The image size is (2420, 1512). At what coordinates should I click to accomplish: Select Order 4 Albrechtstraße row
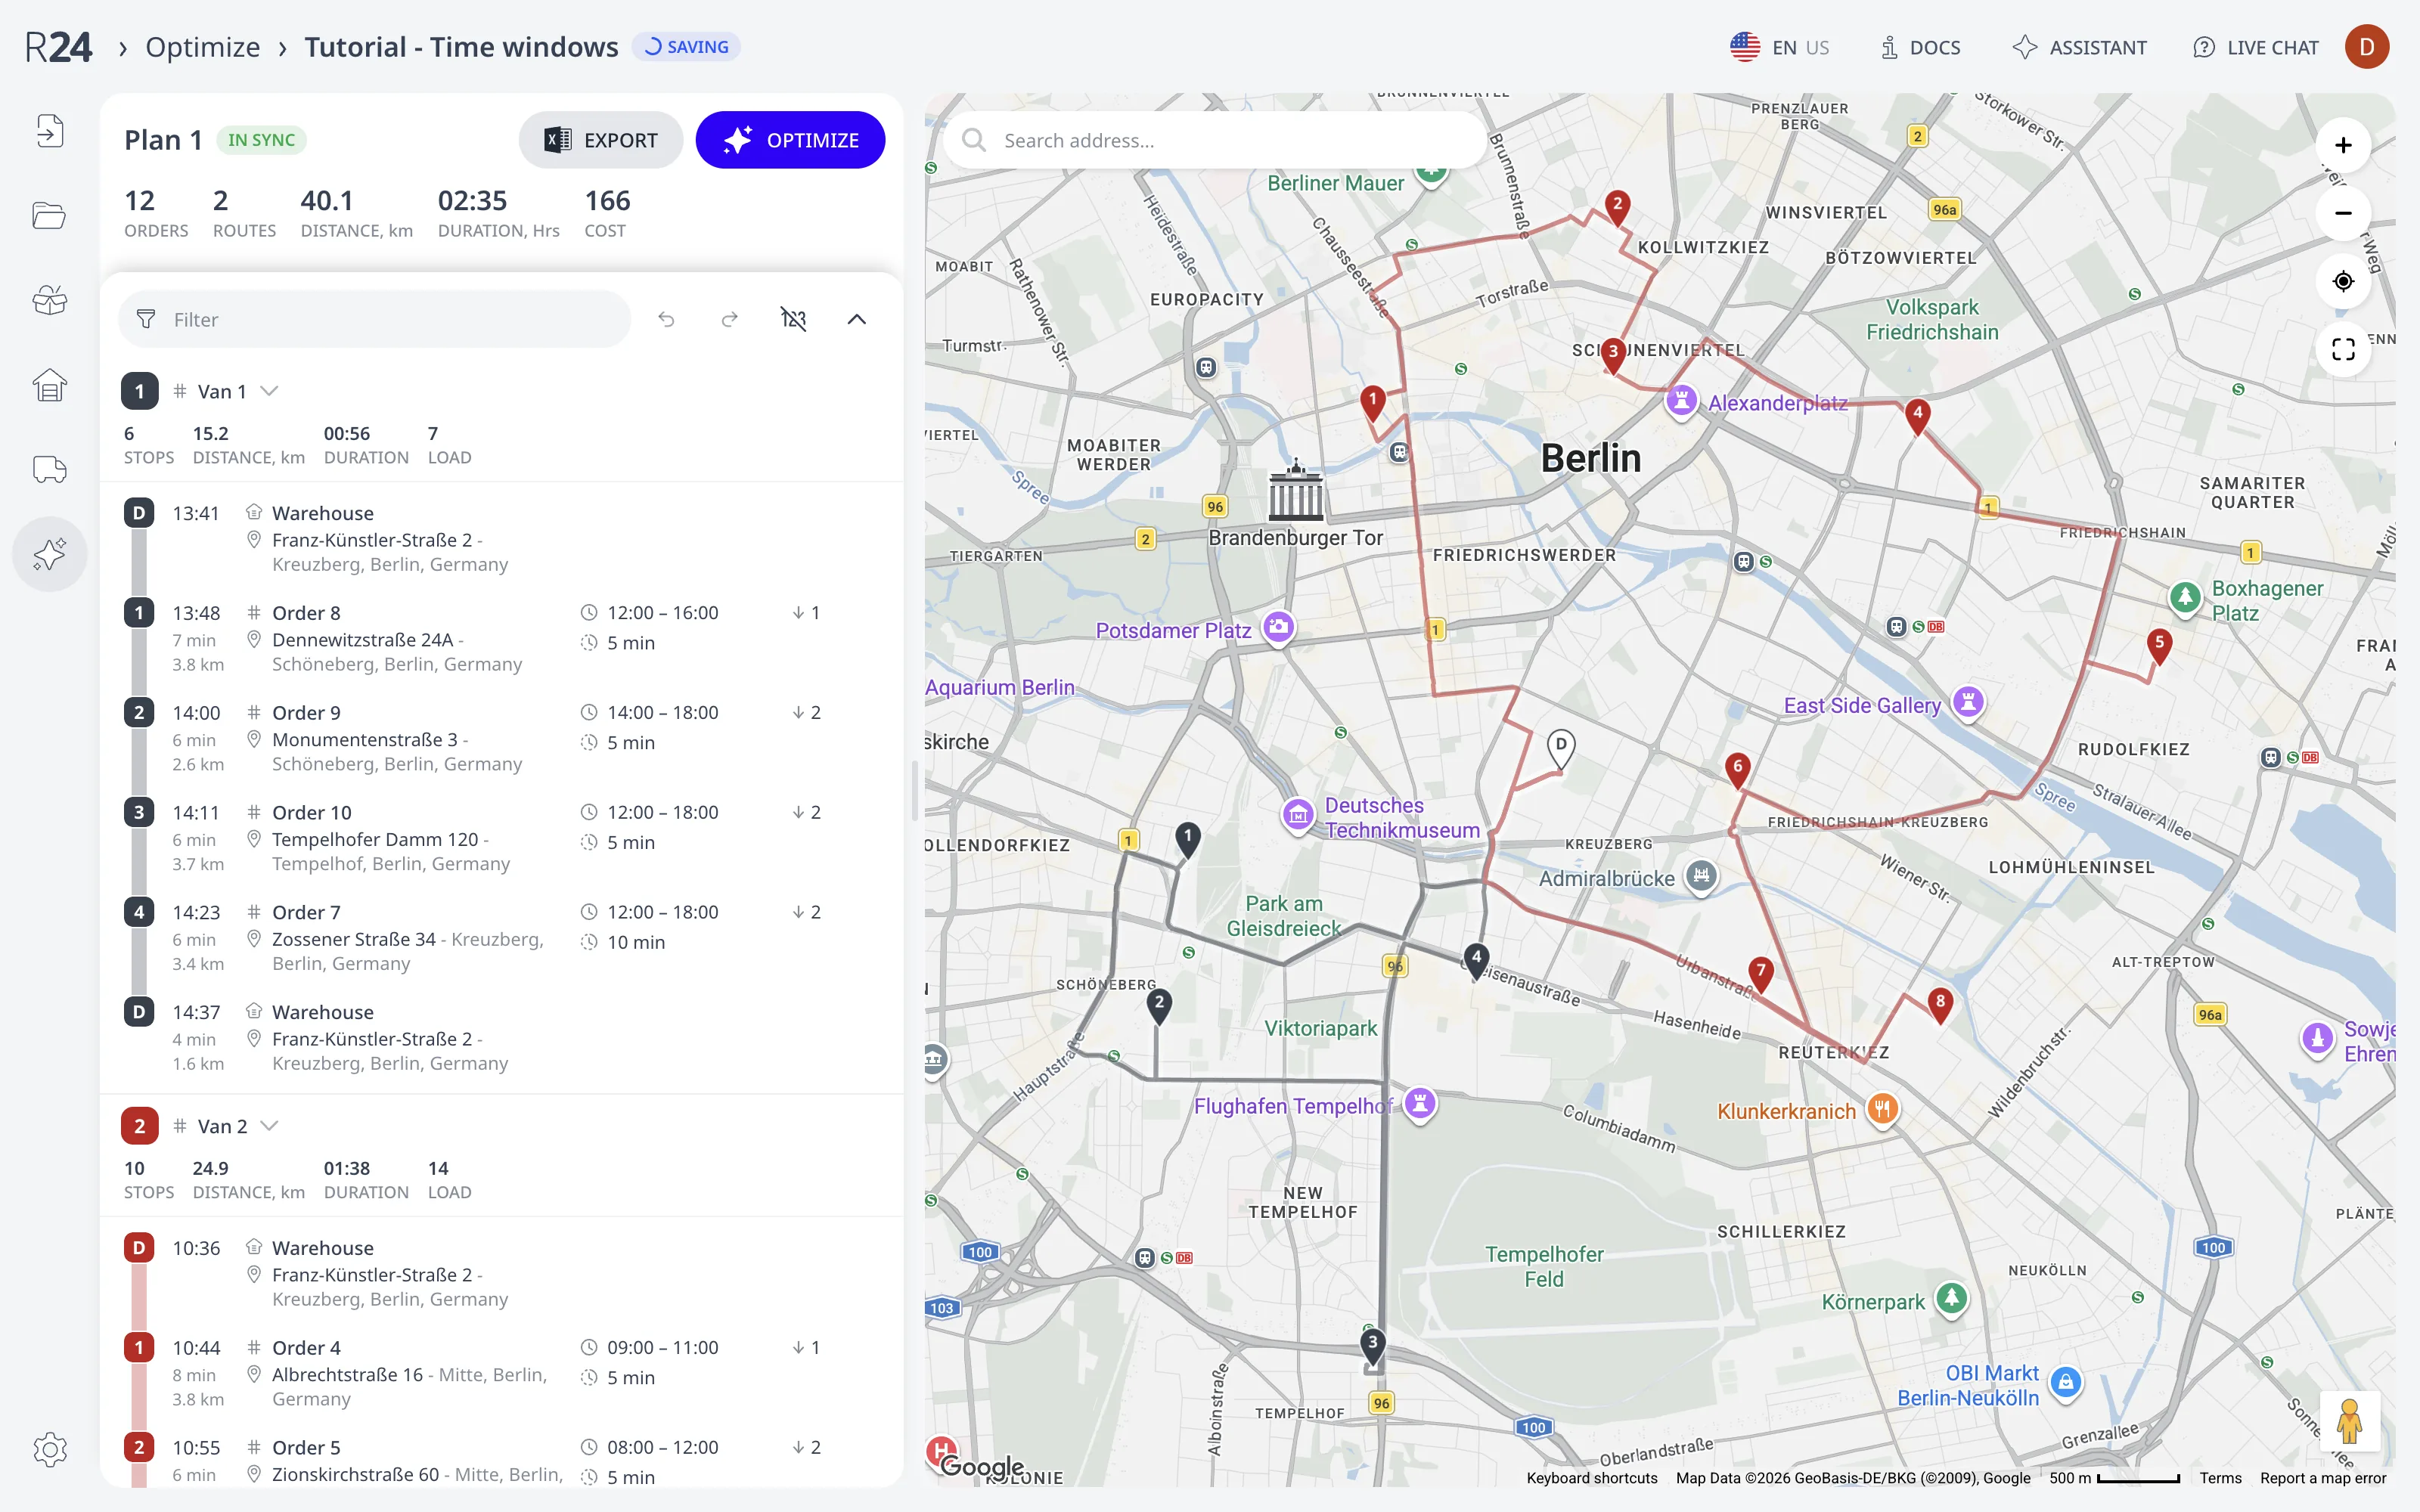(x=500, y=1373)
